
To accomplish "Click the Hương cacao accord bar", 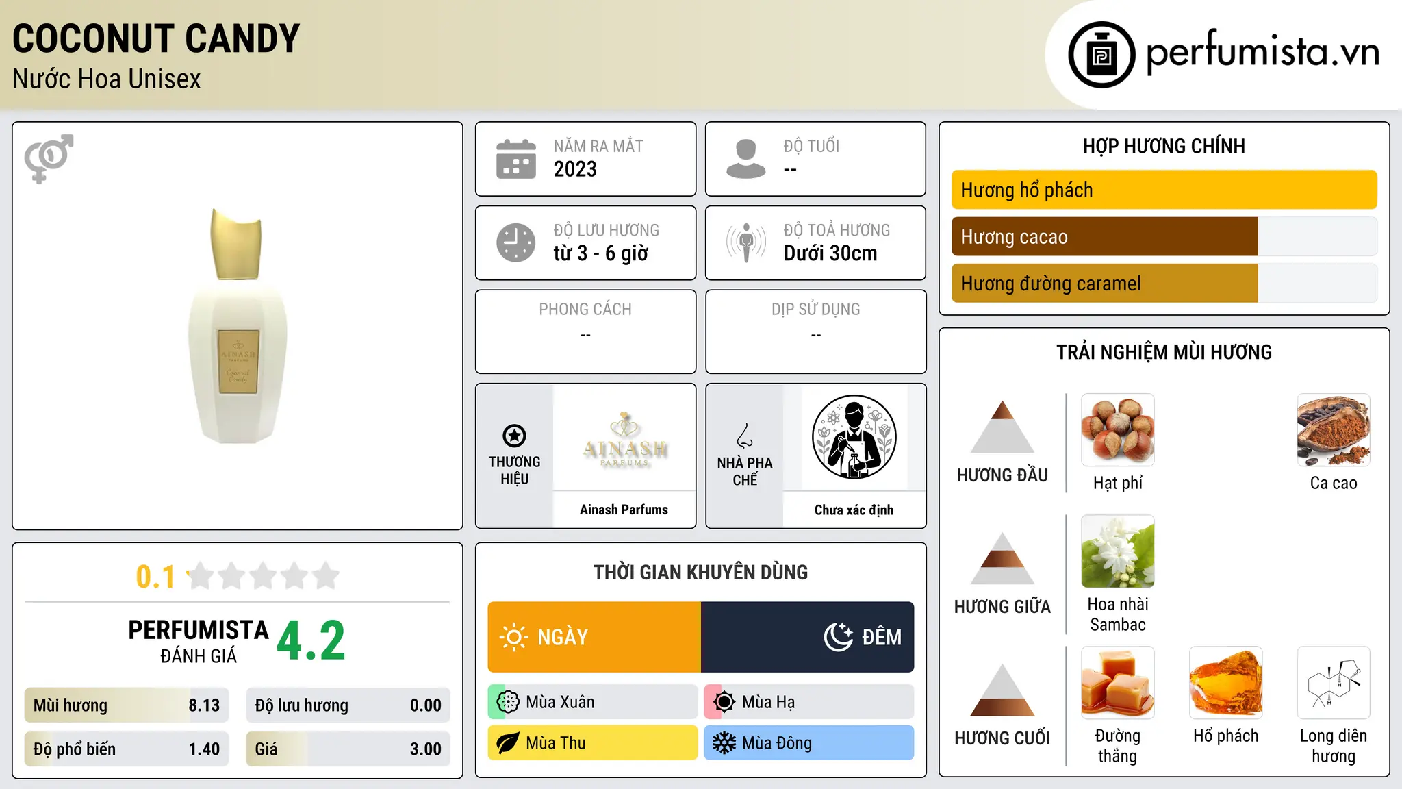I will pos(1164,236).
